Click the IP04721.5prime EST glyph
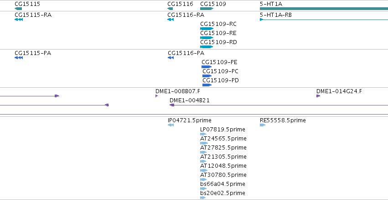The width and height of the screenshot is (388, 200). tap(171, 125)
